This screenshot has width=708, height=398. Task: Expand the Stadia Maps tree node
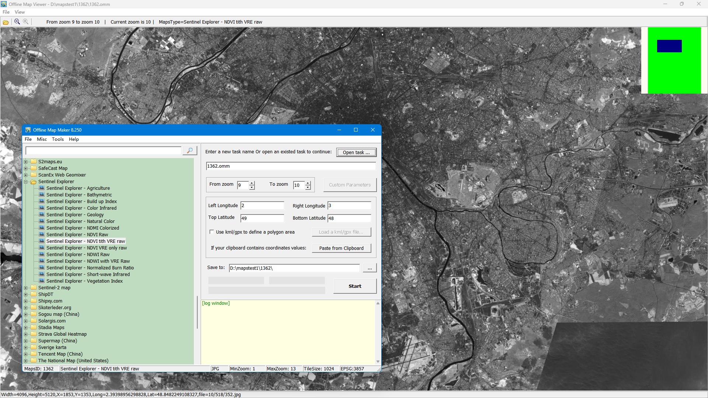tap(26, 328)
